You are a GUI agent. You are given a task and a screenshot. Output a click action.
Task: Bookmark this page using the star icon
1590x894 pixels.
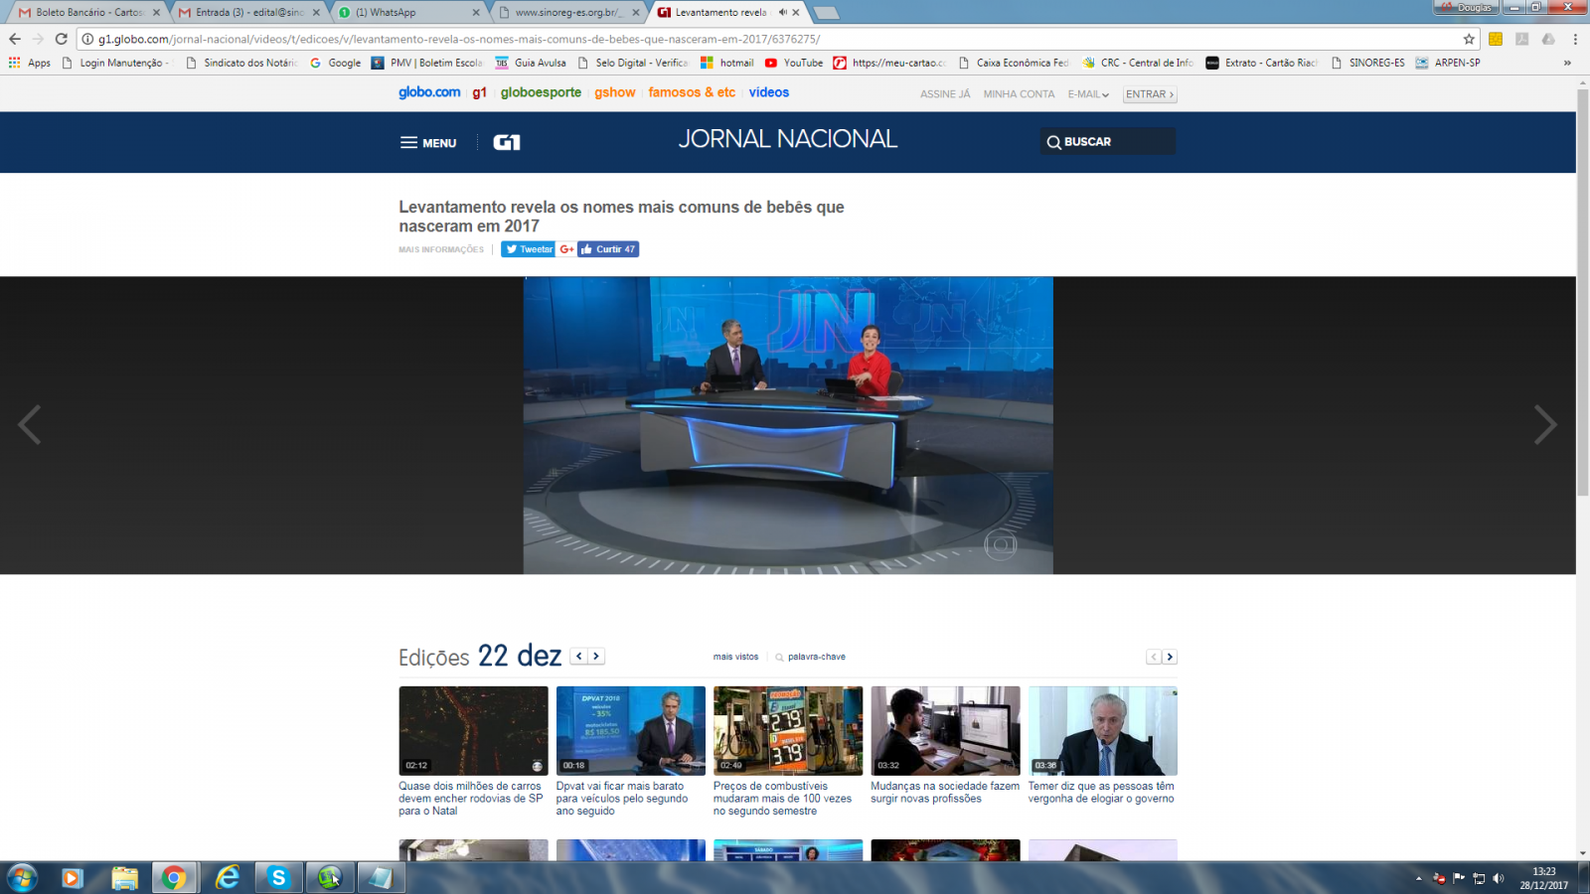[1469, 39]
